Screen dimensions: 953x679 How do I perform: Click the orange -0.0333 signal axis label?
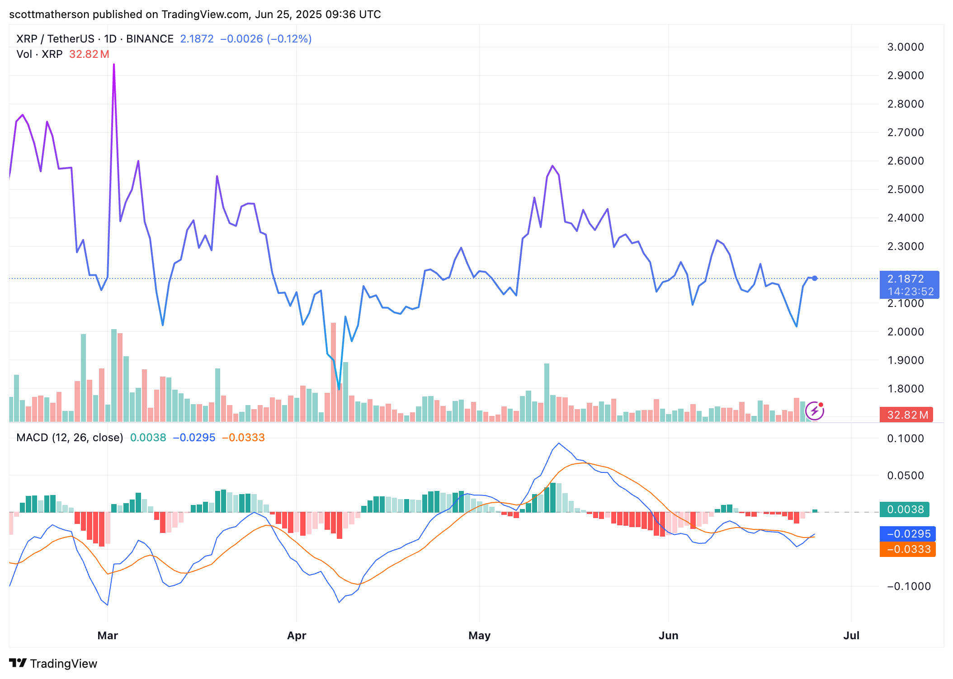(x=907, y=549)
